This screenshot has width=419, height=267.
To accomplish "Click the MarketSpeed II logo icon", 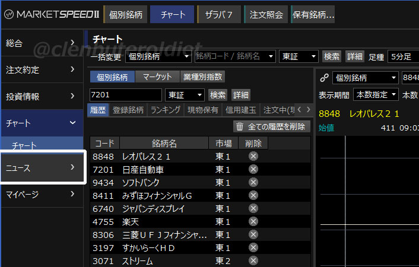I will pyautogui.click(x=9, y=14).
